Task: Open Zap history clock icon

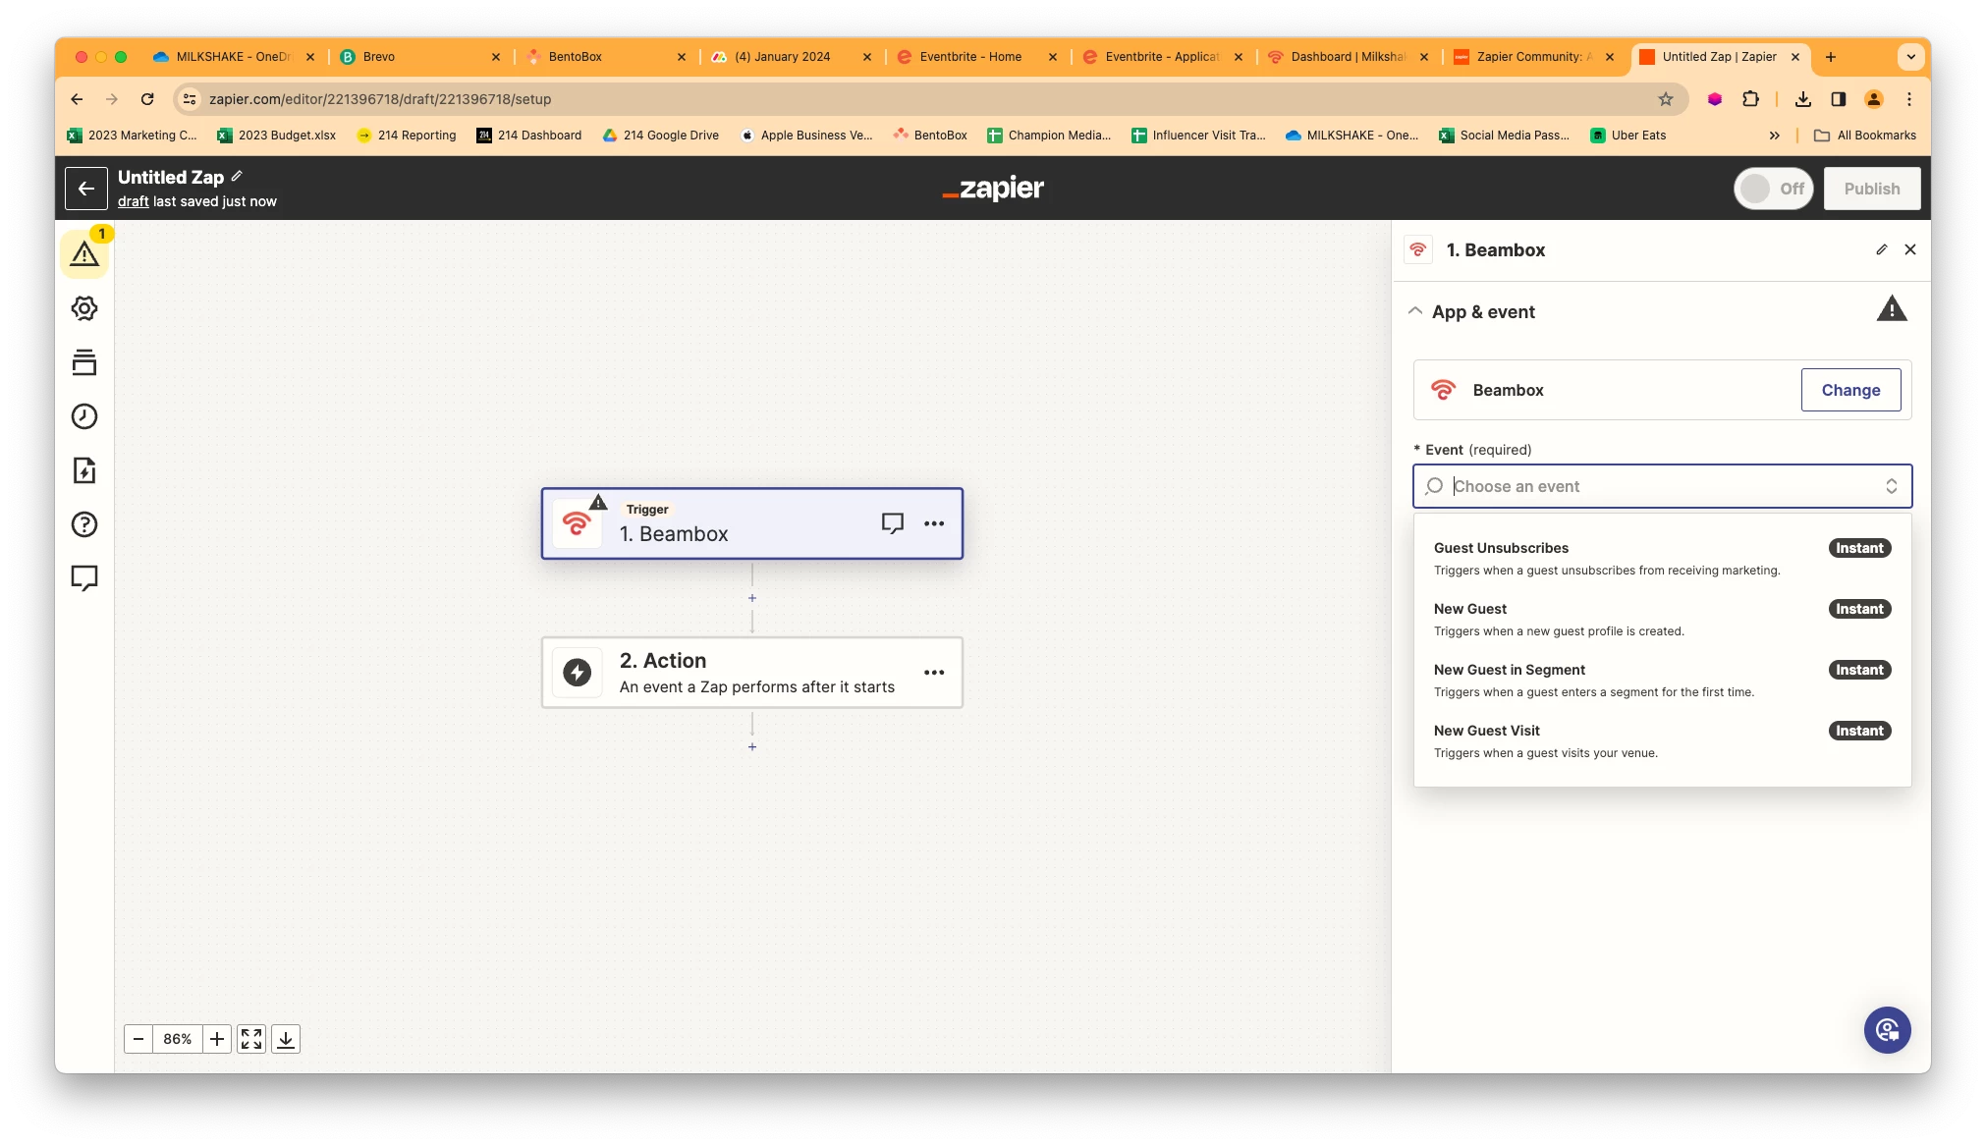Action: 84,416
